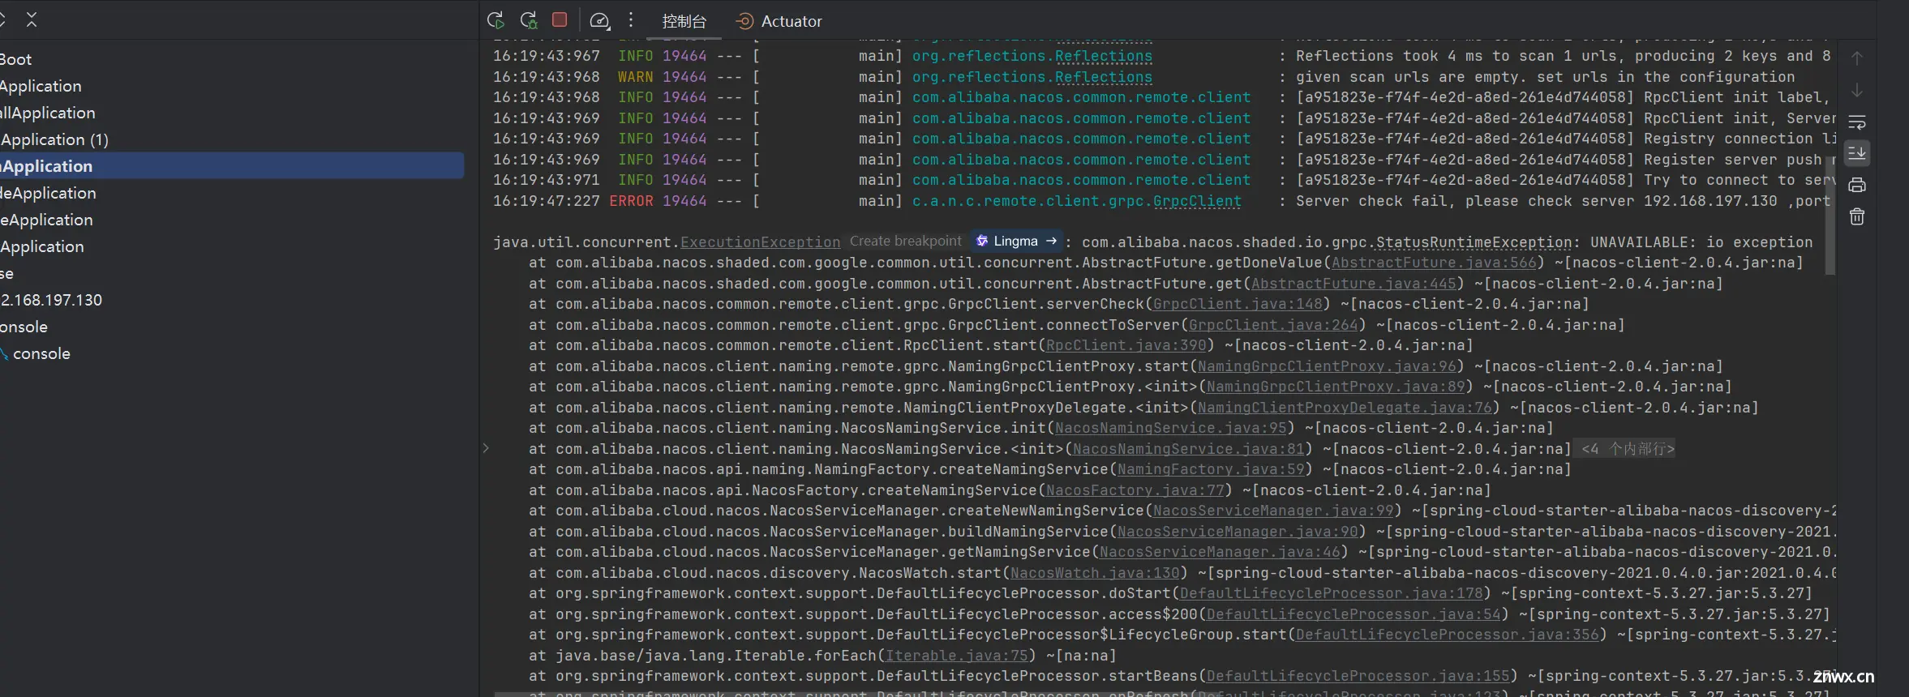Collapse all services in the tree
Image resolution: width=1909 pixels, height=697 pixels.
tap(32, 19)
